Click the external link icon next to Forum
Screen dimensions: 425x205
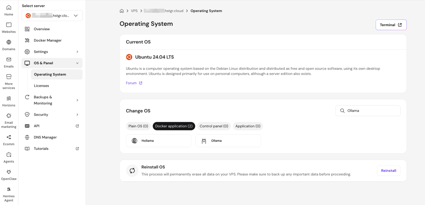141,83
